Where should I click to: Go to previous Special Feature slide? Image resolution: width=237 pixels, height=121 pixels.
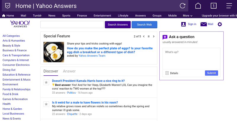coord(144,36)
